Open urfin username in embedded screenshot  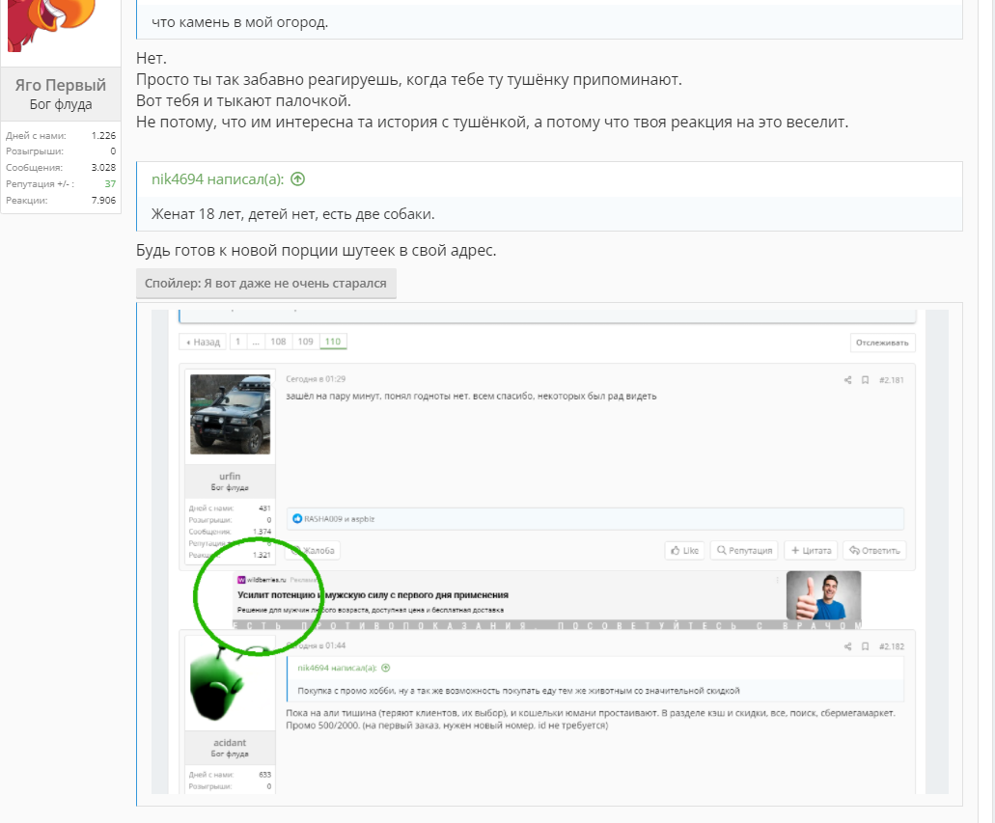[230, 476]
